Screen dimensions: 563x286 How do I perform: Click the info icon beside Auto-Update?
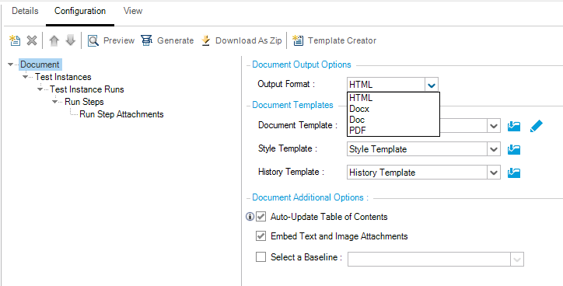(x=250, y=217)
